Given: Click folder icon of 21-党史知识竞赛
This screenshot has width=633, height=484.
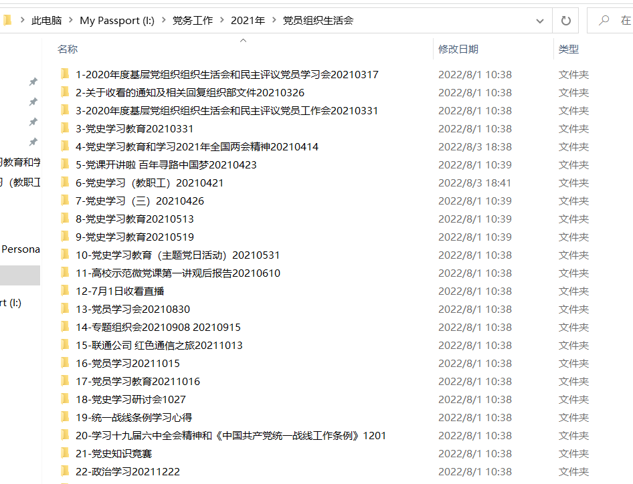Looking at the screenshot, I should [x=65, y=453].
